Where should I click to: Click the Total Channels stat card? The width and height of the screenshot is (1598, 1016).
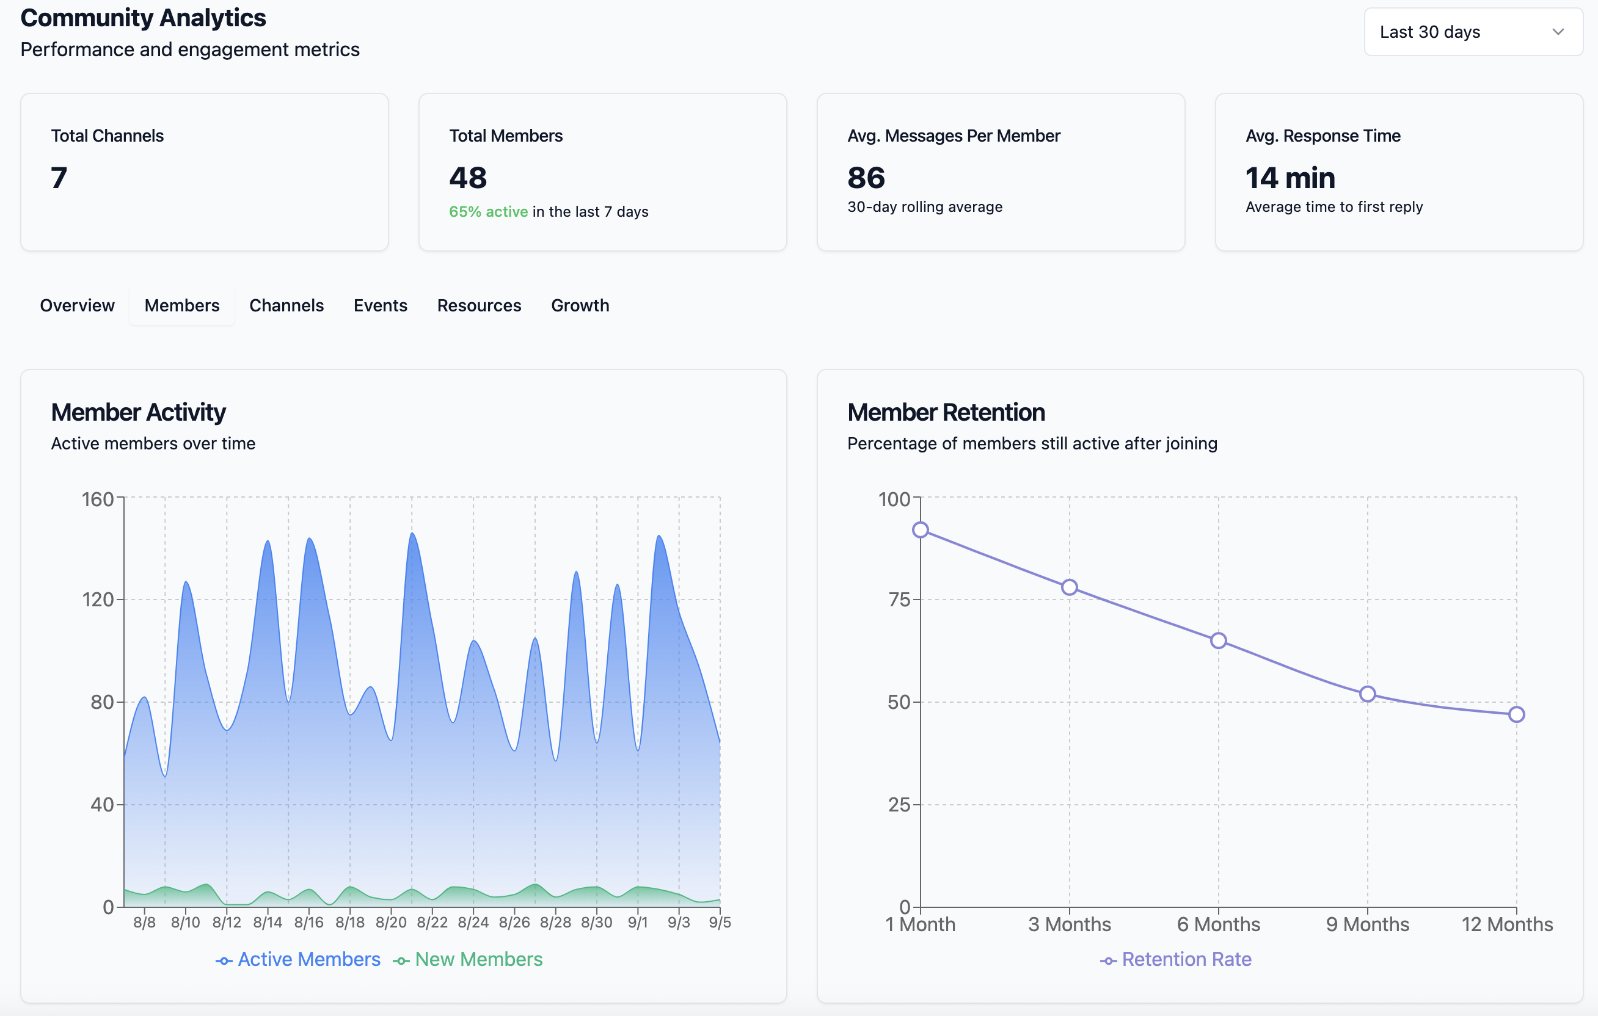[205, 172]
